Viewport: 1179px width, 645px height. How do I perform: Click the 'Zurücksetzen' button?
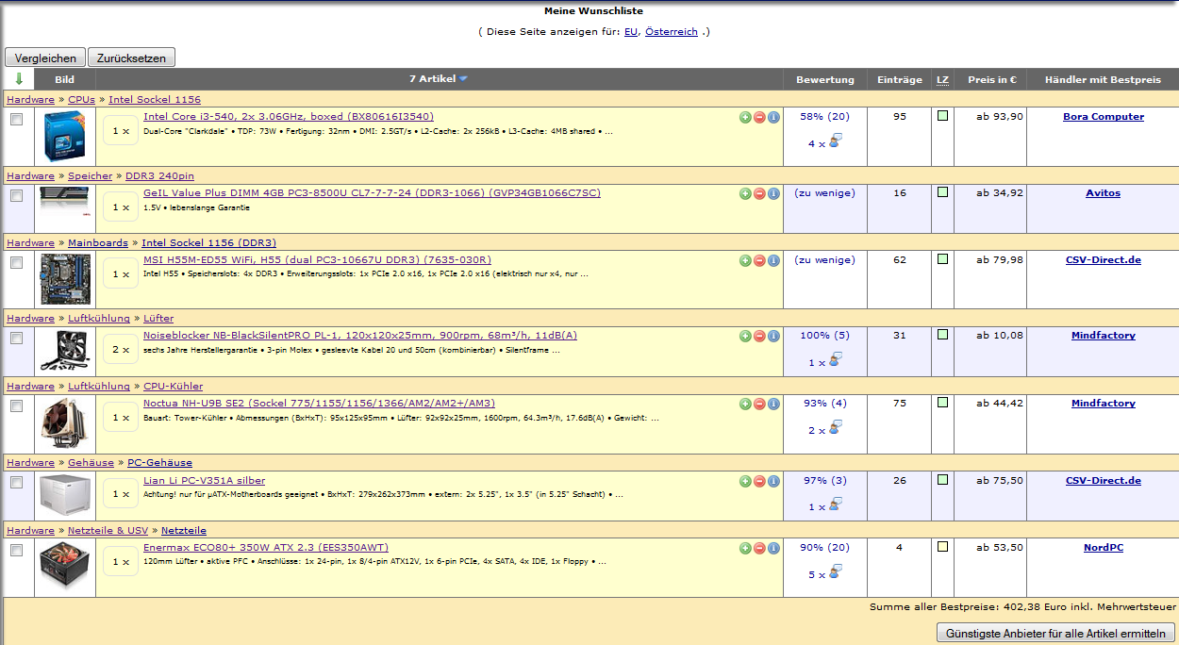[x=131, y=58]
